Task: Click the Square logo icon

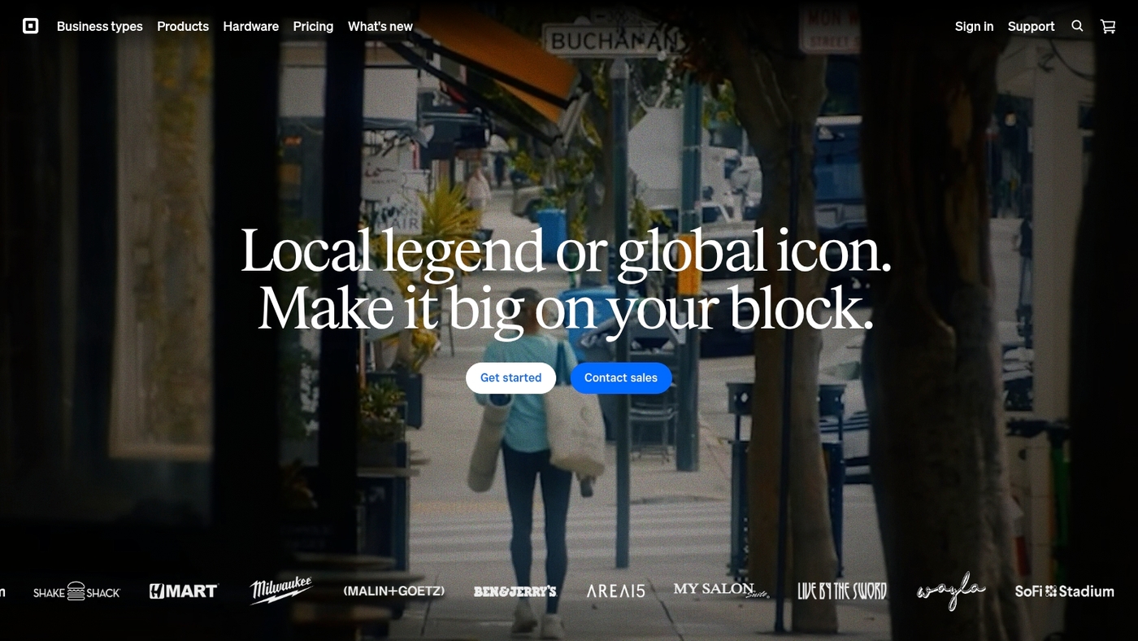Action: (x=31, y=25)
